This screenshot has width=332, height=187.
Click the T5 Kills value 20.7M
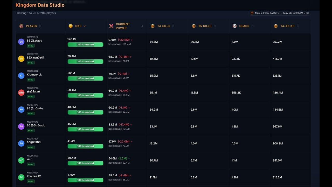point(195,42)
